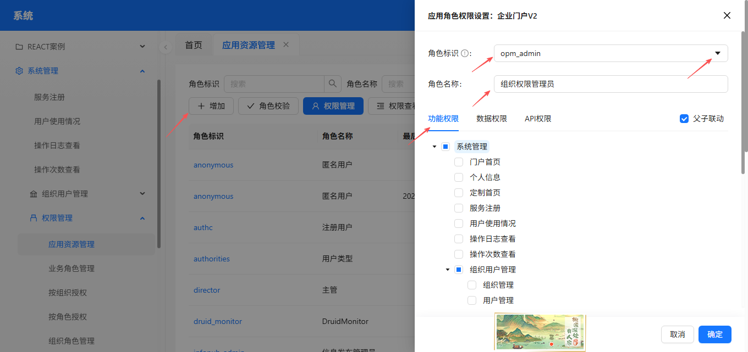Collapse the 系统管理 tree node arrow
The height and width of the screenshot is (352, 748).
(435, 147)
